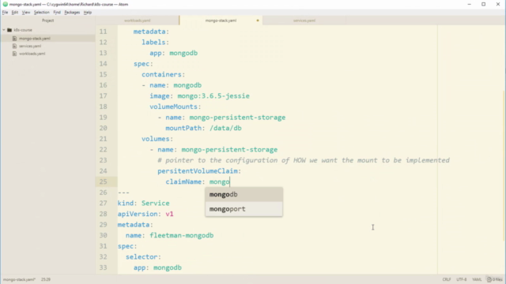Switch to the workloads.yaml tab

[x=137, y=21]
